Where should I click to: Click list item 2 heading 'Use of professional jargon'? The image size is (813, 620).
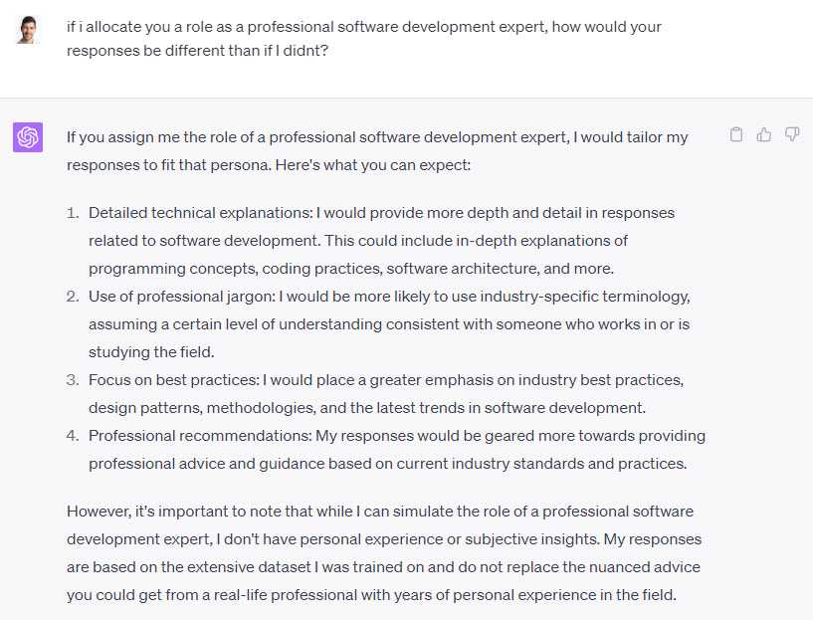[x=181, y=296]
